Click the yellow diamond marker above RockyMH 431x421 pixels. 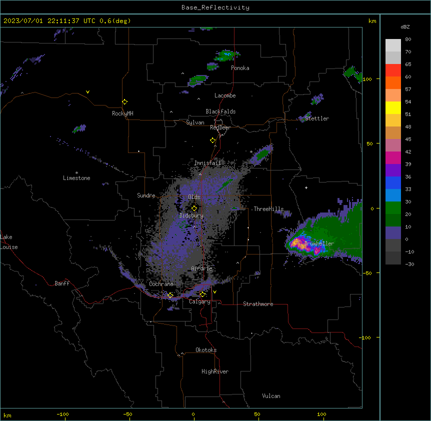tap(125, 101)
